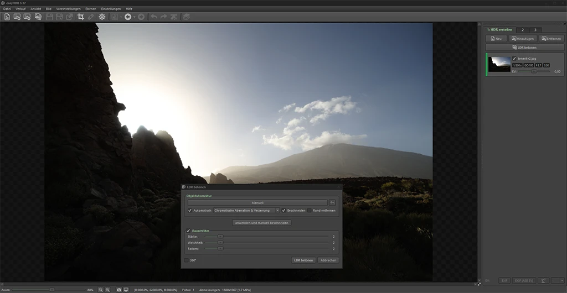Open dropdown arrow next to back button

[135, 17]
